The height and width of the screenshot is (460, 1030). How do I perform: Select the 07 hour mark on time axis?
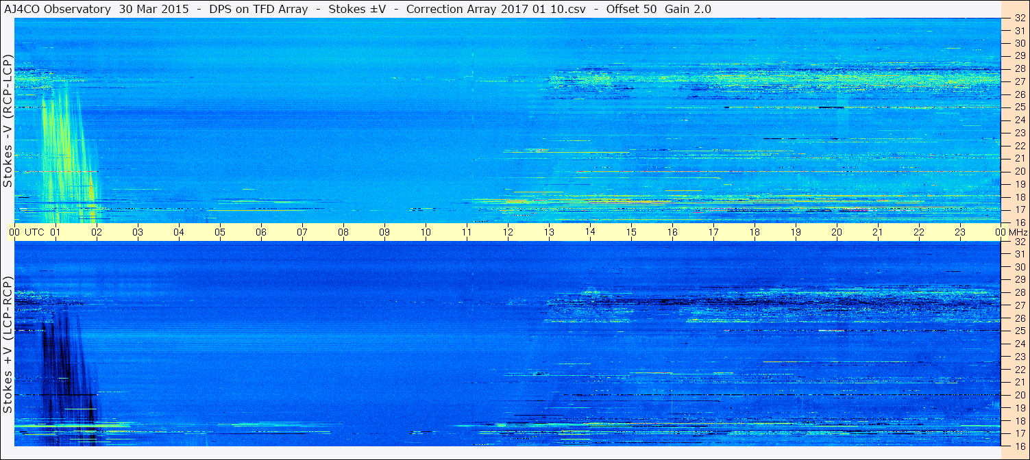pos(302,232)
